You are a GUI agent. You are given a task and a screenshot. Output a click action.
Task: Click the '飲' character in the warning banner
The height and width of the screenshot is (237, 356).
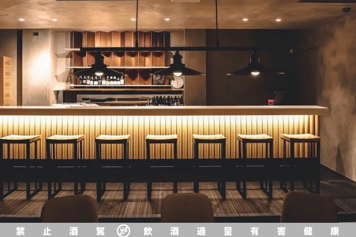click(x=148, y=231)
